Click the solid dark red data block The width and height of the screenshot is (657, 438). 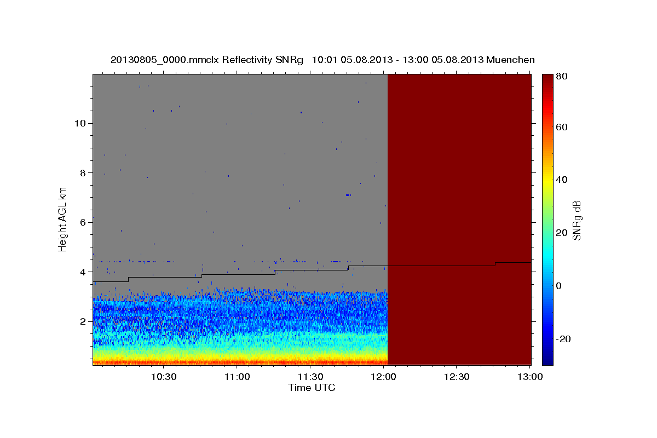coord(459,219)
